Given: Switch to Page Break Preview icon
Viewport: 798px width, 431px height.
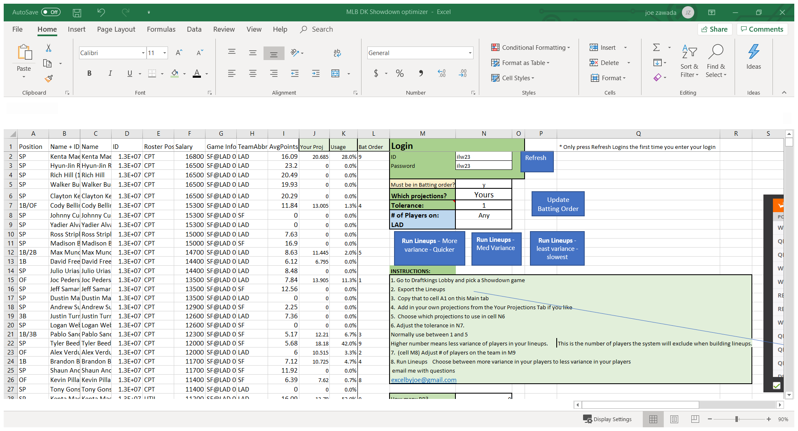Looking at the screenshot, I should [695, 419].
